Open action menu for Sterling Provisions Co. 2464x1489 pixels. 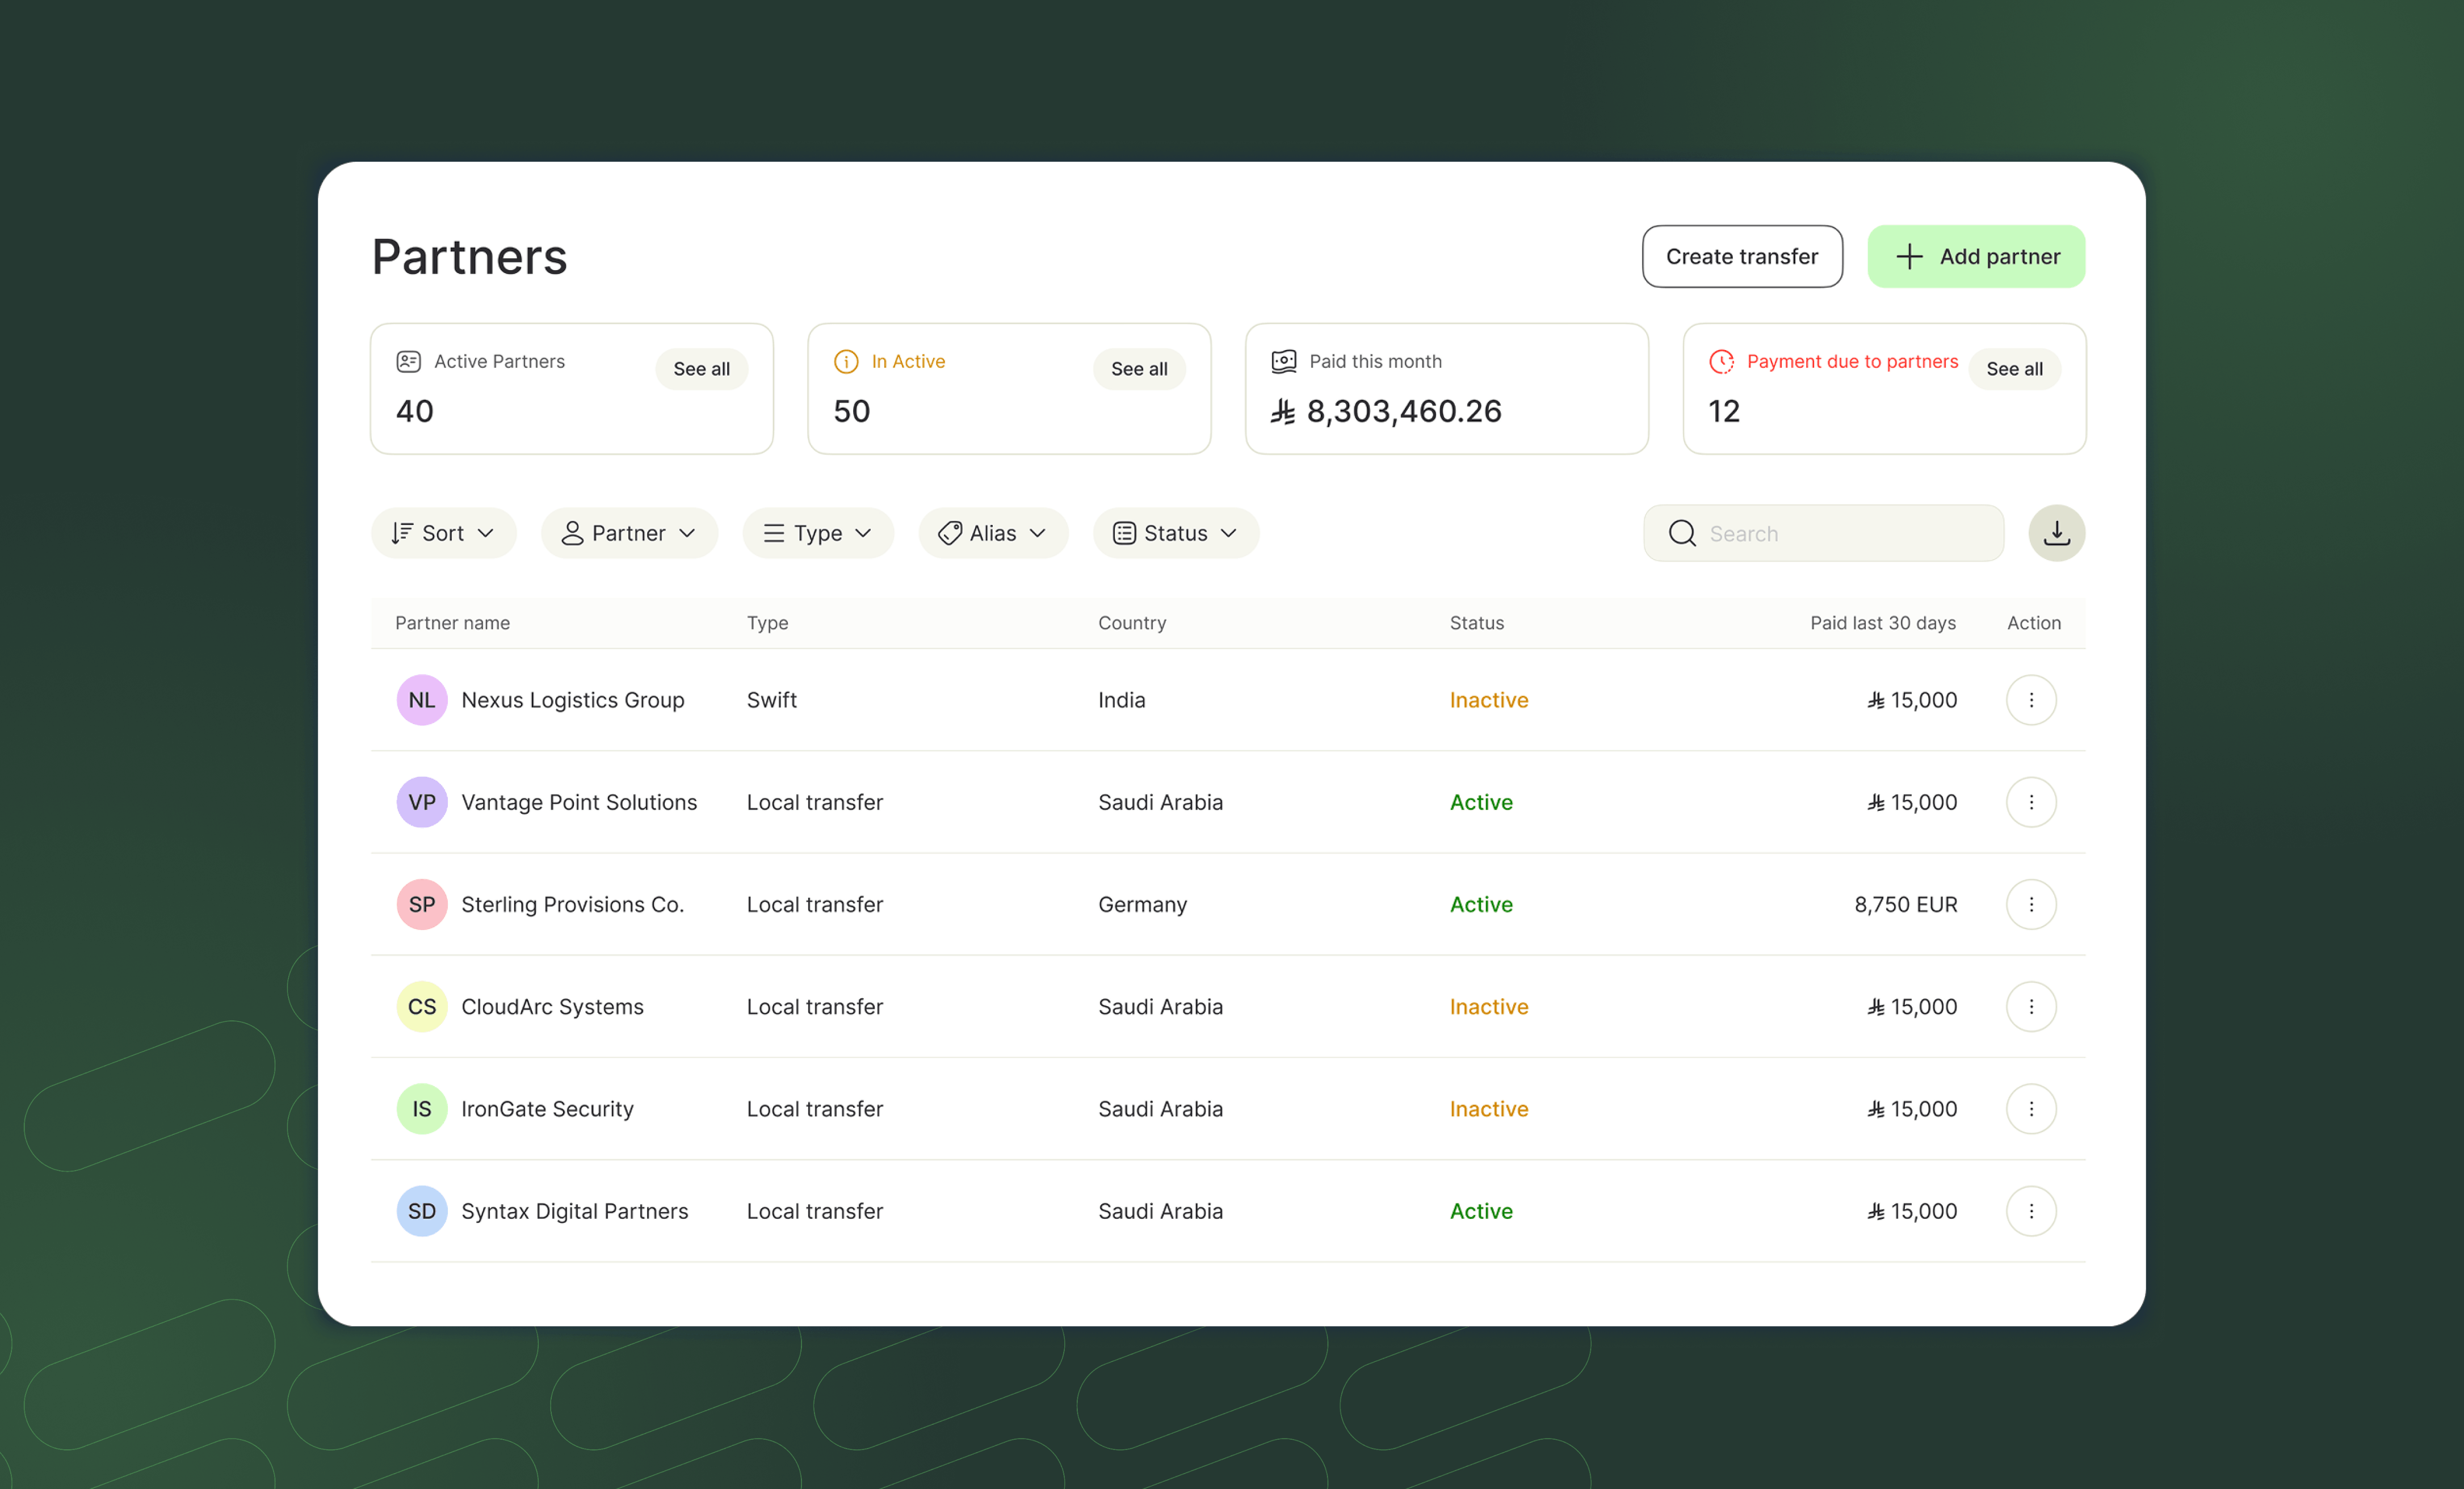(2031, 904)
